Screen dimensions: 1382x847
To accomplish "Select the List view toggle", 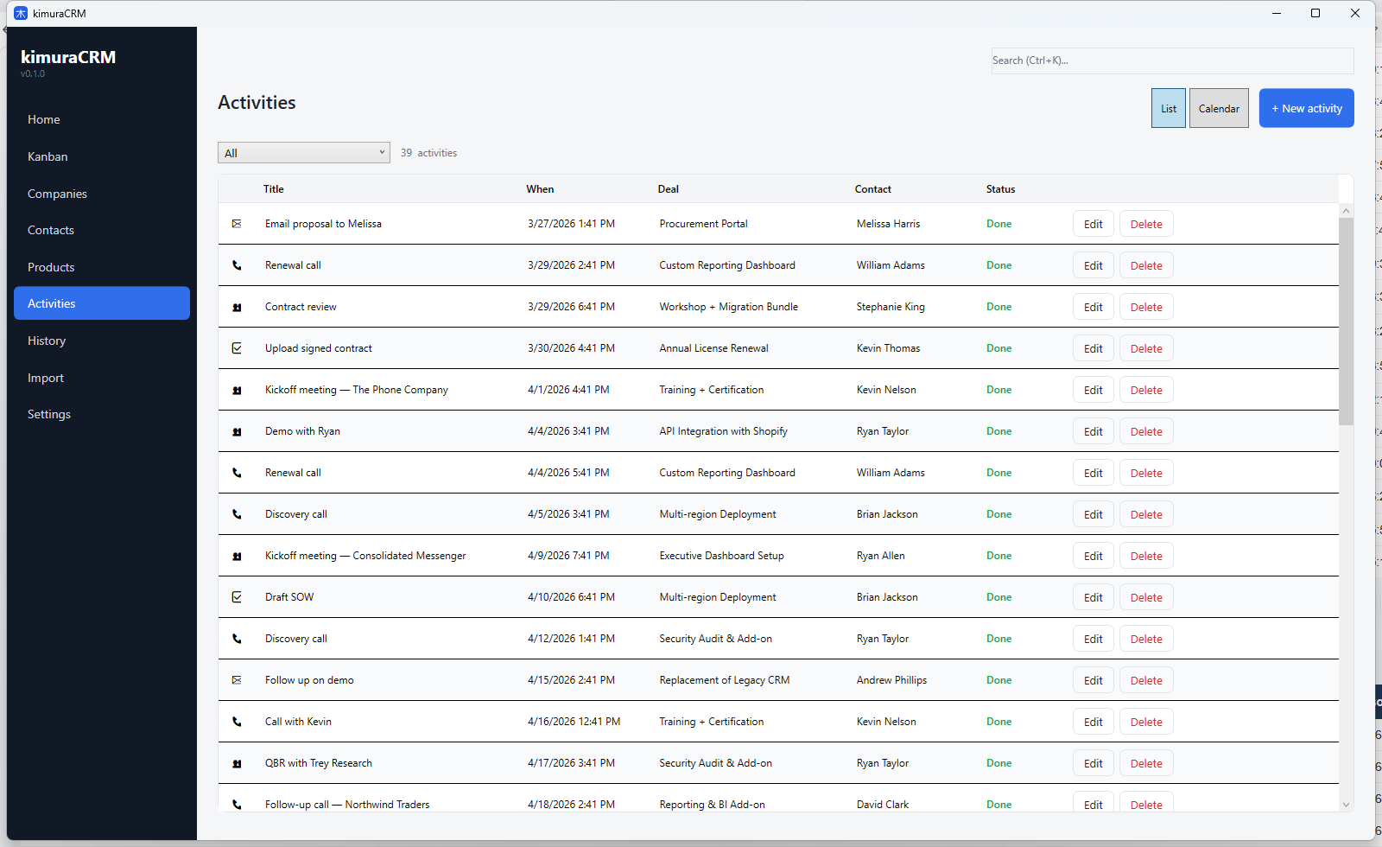I will (1168, 108).
